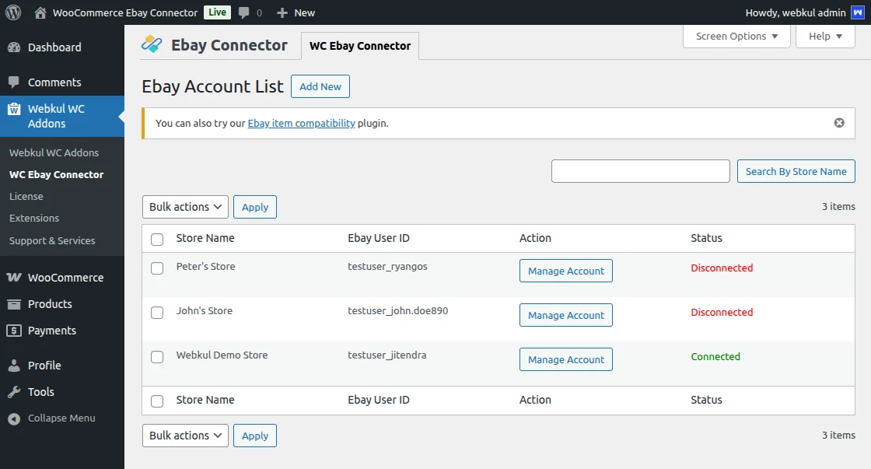Viewport: 871px width, 469px height.
Task: Check the Peter's Store checkbox
Action: (x=157, y=268)
